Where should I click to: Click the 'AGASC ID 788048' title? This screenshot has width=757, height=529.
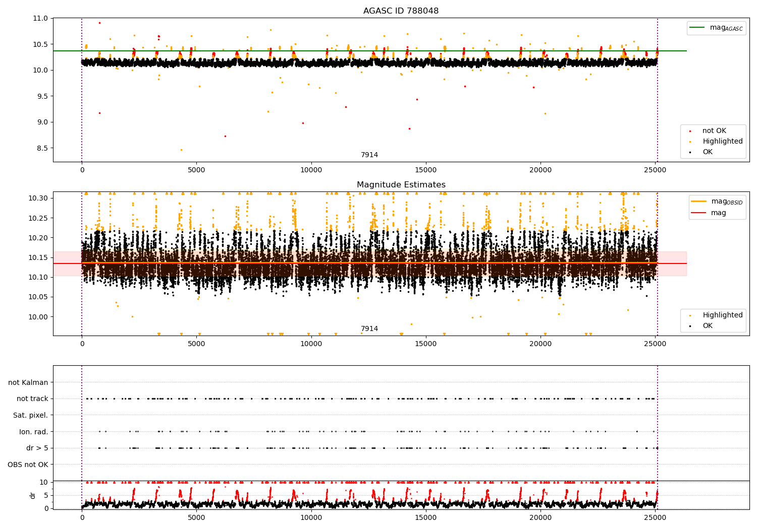(401, 11)
